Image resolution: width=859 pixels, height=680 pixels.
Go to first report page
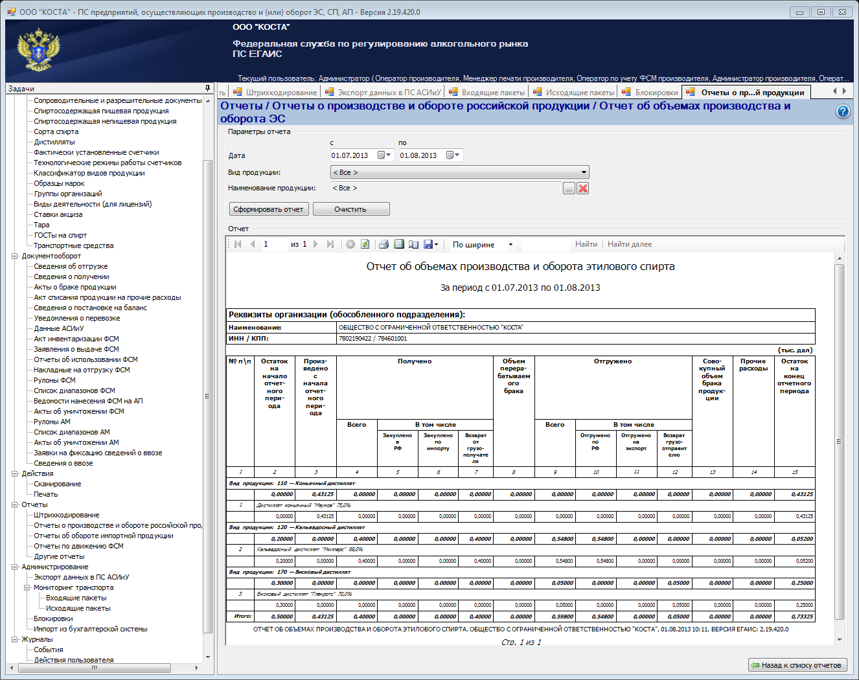click(238, 244)
